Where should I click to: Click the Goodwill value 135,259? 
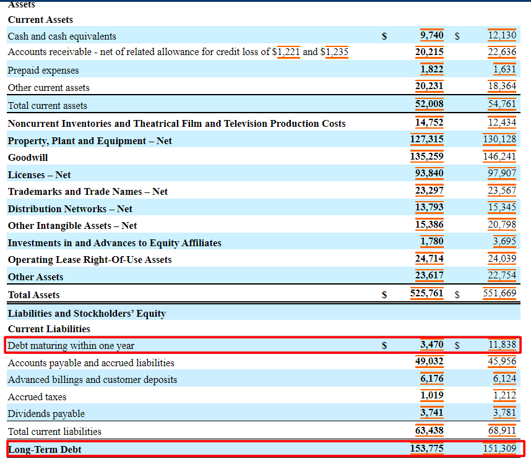430,157
